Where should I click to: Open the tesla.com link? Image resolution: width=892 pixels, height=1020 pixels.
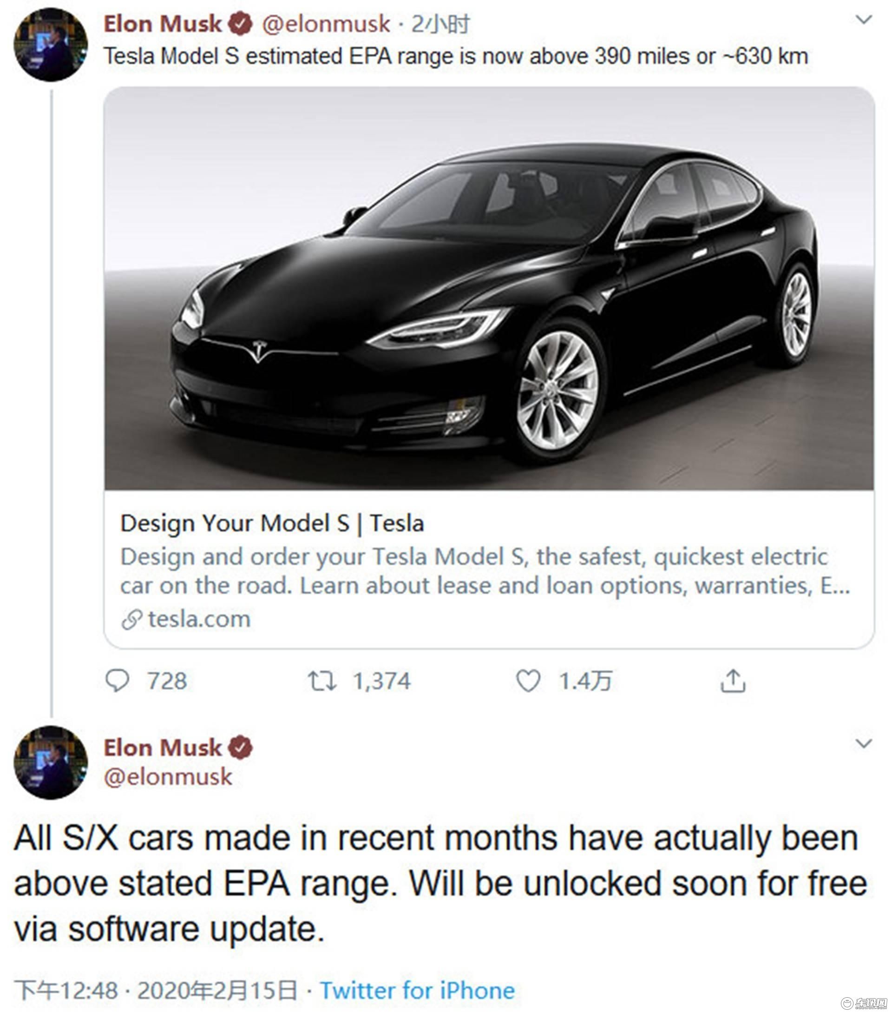pos(199,620)
